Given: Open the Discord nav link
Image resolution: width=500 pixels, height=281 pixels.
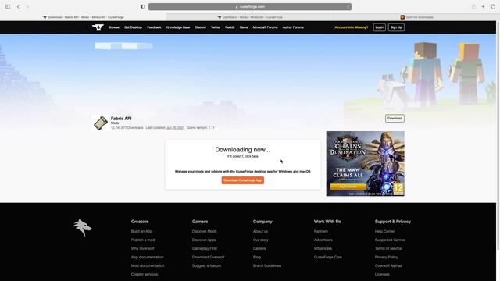Looking at the screenshot, I should 201,27.
